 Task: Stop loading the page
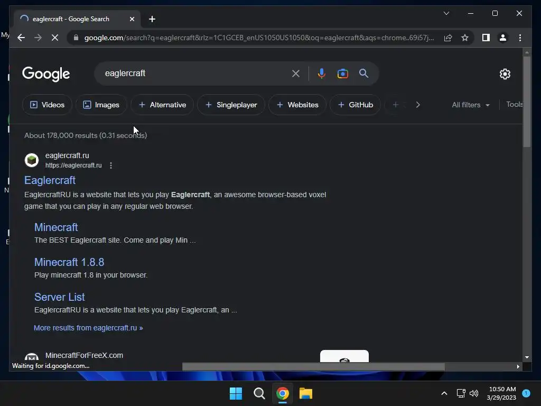55,38
